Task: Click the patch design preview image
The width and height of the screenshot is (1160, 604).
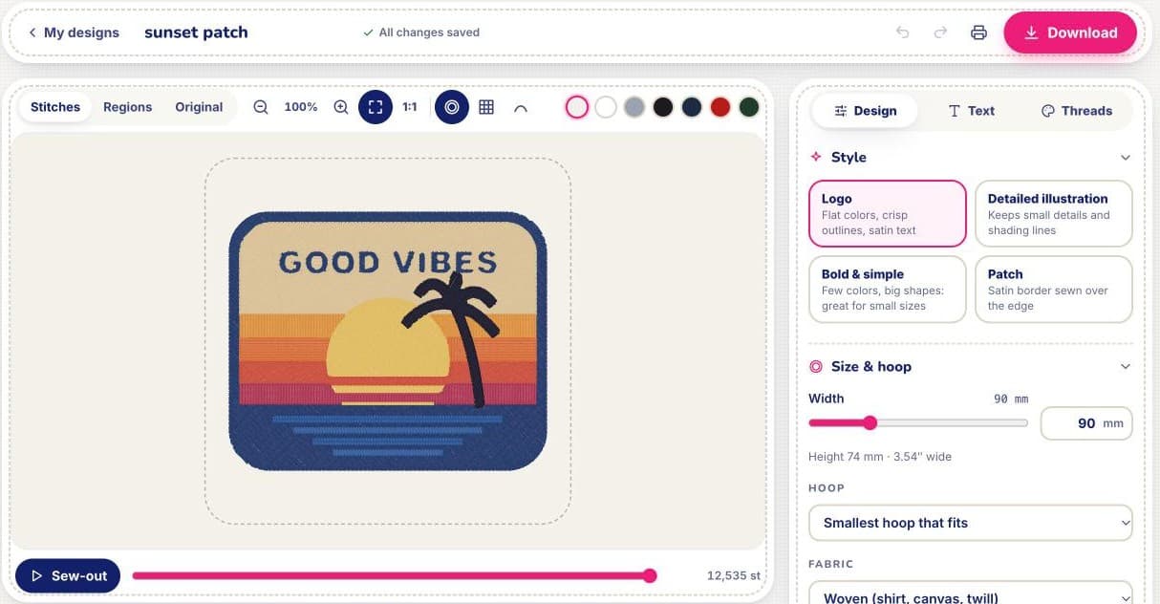Action: pos(388,341)
